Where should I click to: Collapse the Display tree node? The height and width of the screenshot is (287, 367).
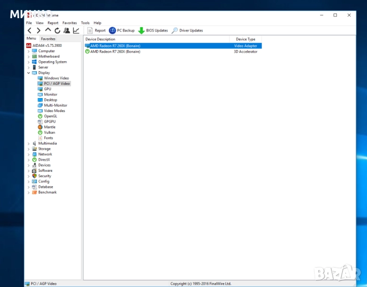pos(29,73)
